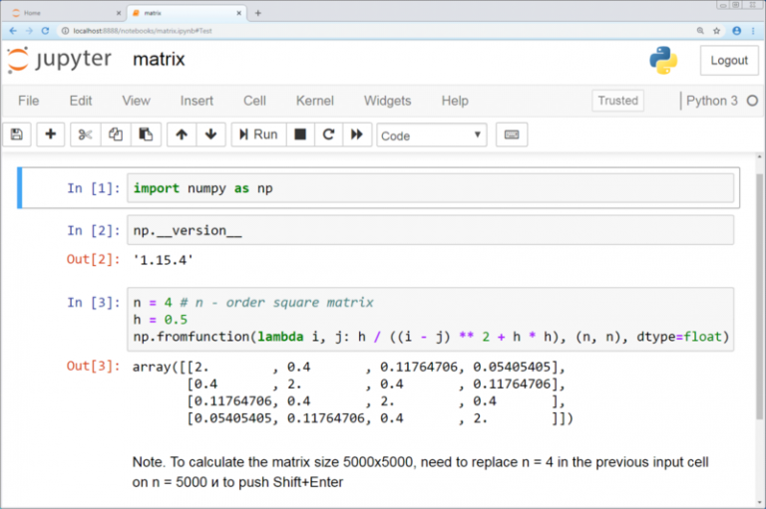Toggle the Trusted notebook indicator
This screenshot has width=766, height=509.
(617, 101)
